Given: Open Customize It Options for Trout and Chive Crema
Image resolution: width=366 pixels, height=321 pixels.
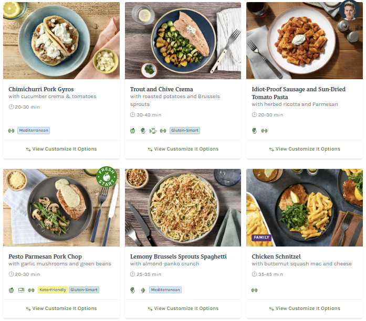Looking at the screenshot, I should point(183,149).
